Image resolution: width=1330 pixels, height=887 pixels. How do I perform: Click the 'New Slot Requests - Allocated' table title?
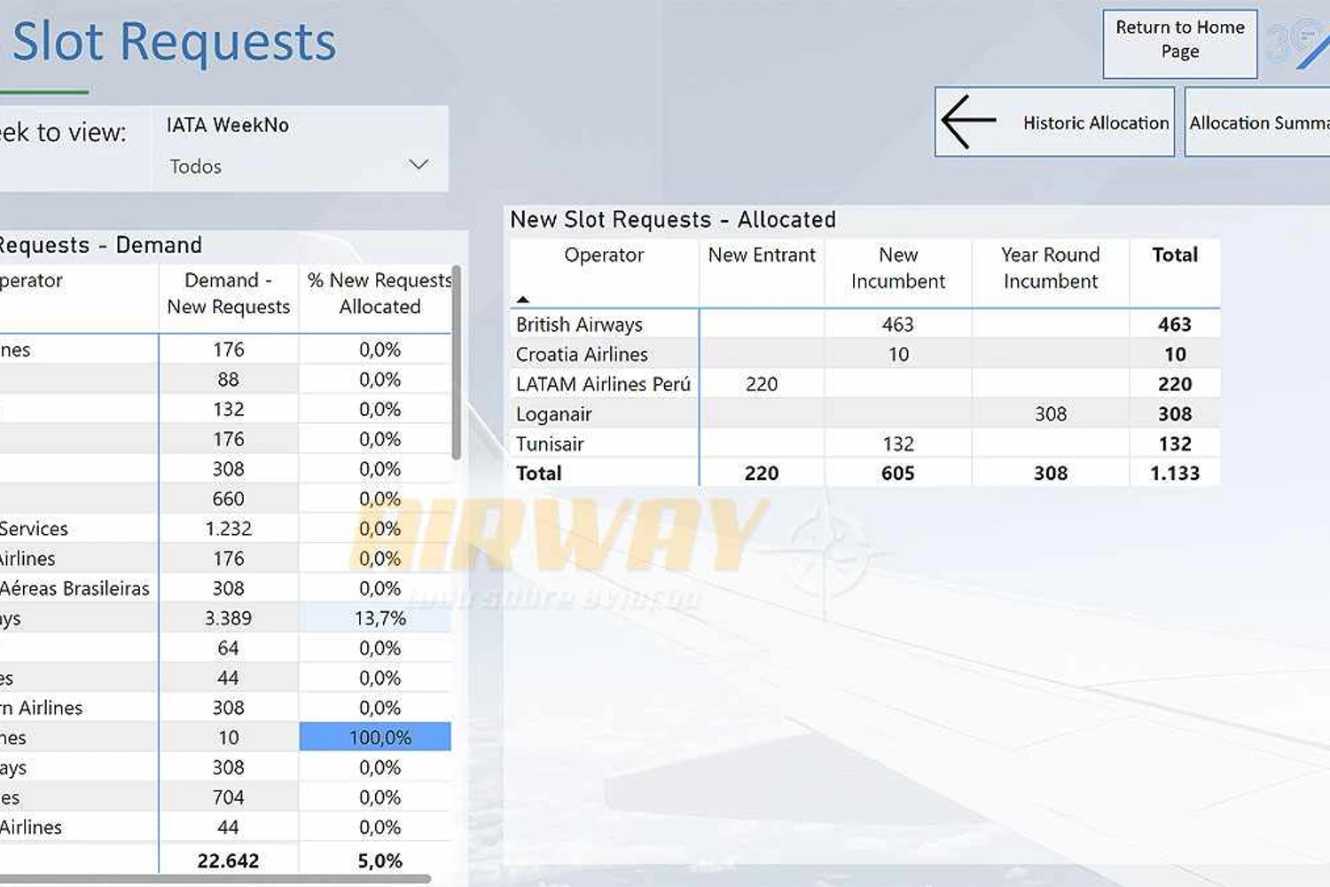point(673,220)
